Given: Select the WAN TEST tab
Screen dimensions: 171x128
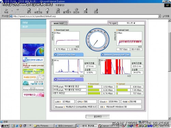Looking at the screenshot, I should [59, 24].
